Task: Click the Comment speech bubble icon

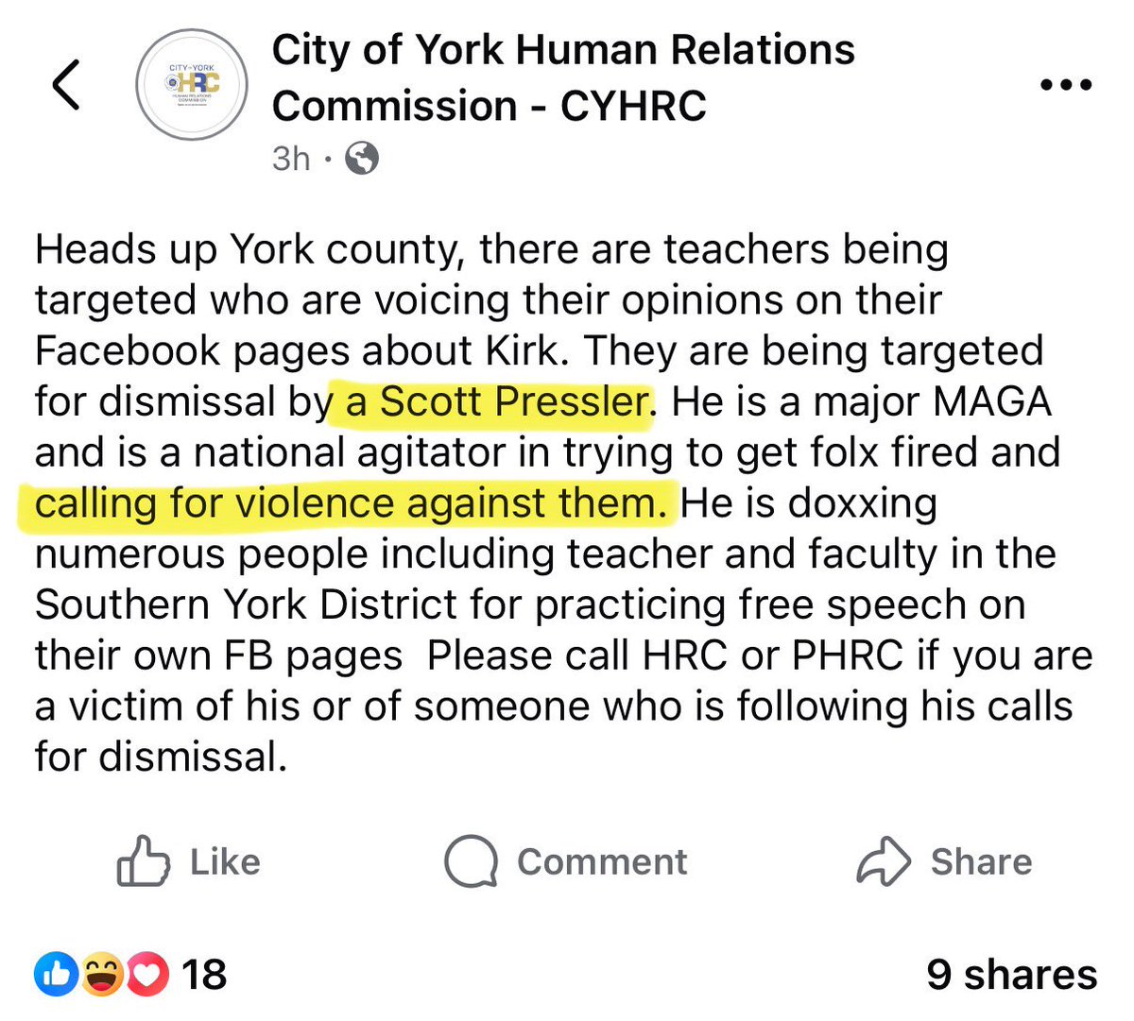Action: tap(471, 860)
